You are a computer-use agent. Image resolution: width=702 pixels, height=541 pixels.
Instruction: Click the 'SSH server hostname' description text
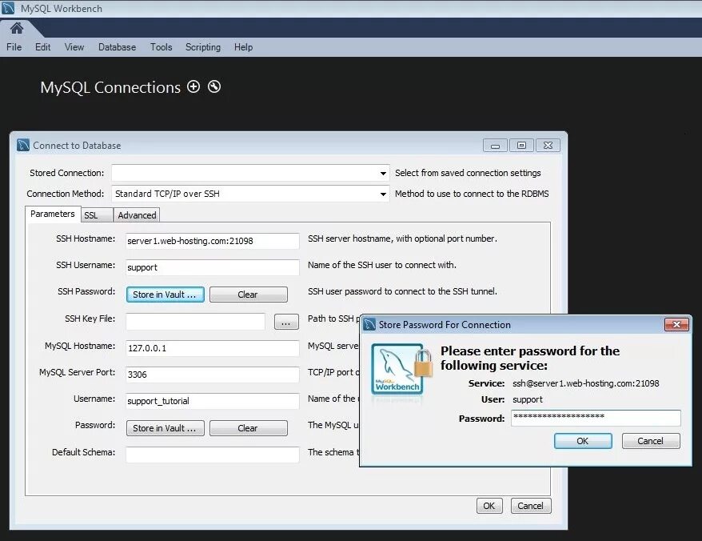click(402, 238)
